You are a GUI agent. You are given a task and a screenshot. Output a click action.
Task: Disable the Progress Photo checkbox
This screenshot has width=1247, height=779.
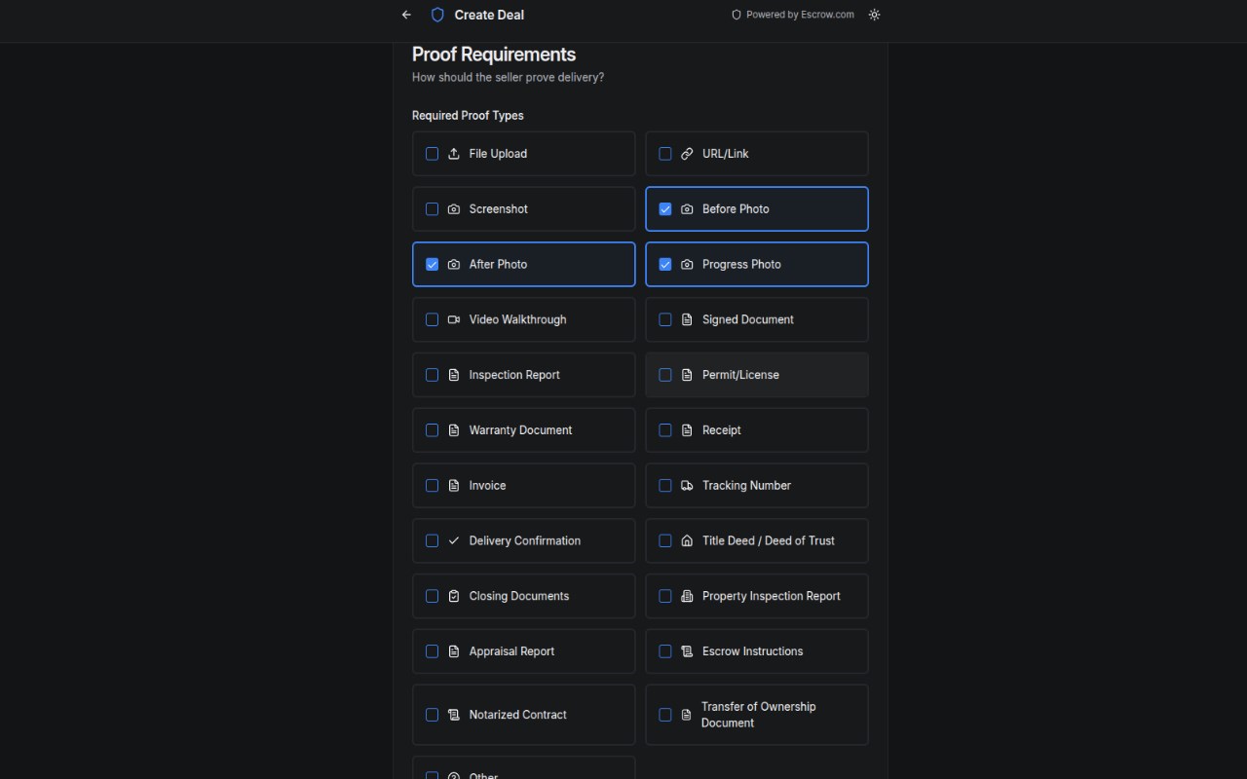click(x=665, y=264)
